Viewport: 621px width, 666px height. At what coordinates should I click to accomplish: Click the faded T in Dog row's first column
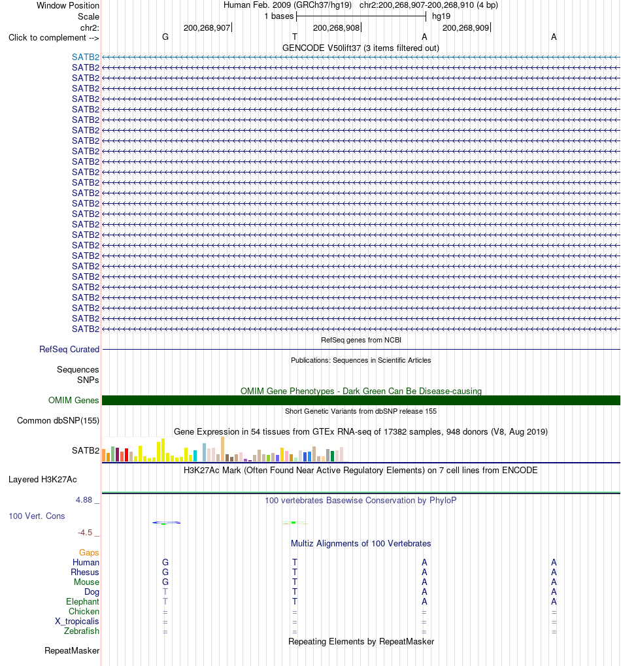(x=165, y=591)
